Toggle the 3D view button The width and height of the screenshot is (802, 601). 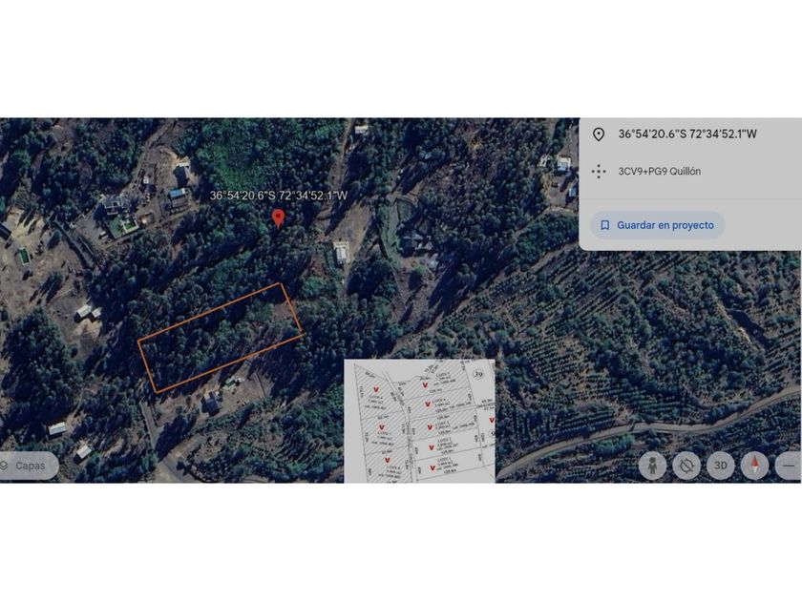point(721,466)
